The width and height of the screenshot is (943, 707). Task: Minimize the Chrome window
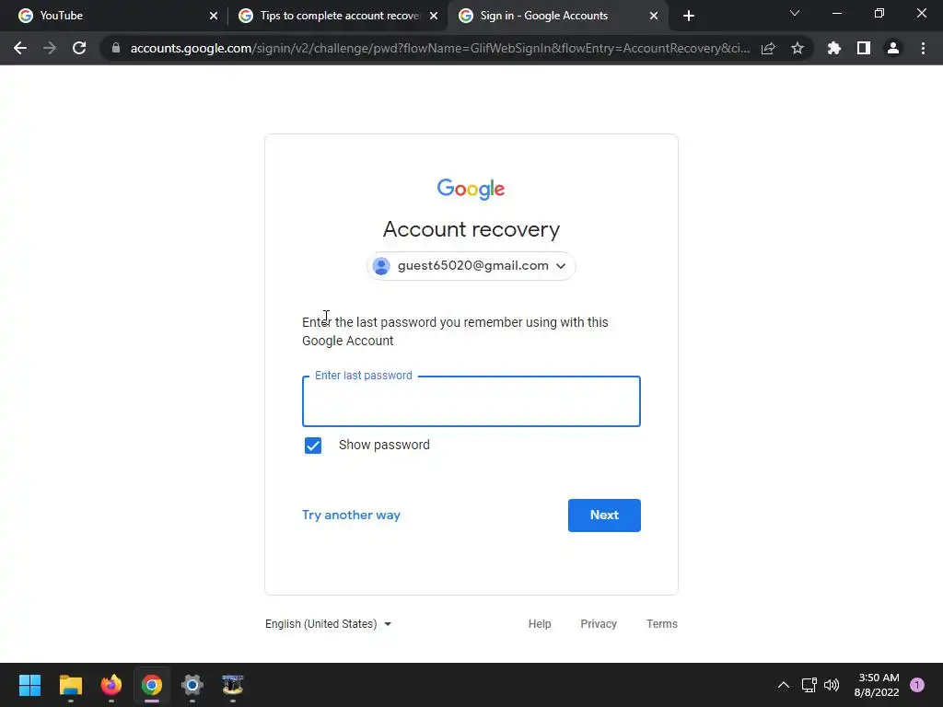point(836,13)
